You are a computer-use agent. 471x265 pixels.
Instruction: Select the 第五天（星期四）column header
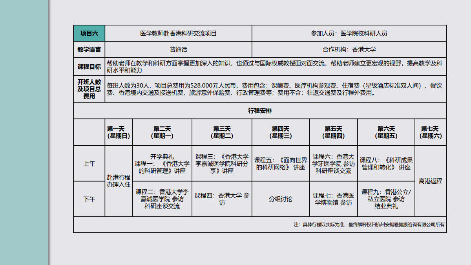click(333, 132)
